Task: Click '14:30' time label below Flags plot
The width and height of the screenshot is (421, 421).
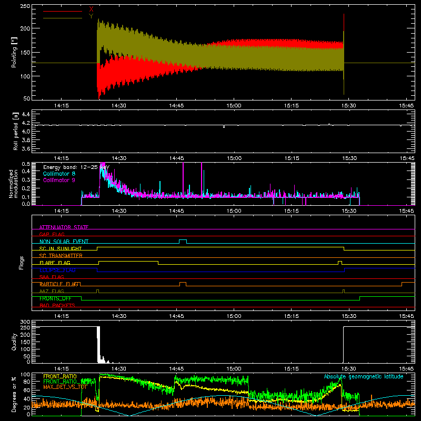Action: tap(119, 316)
